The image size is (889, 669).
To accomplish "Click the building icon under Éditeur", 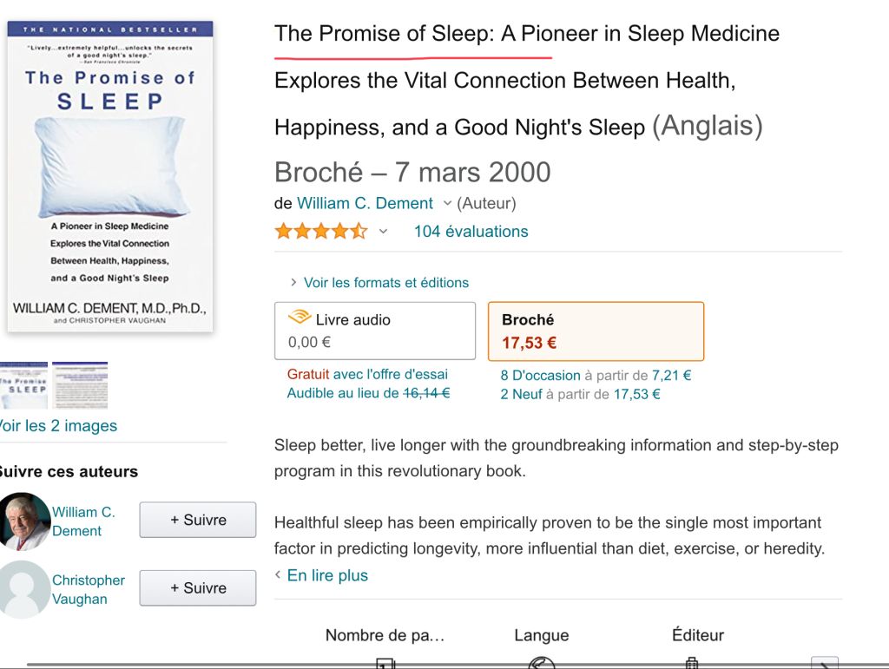I will 692,664.
